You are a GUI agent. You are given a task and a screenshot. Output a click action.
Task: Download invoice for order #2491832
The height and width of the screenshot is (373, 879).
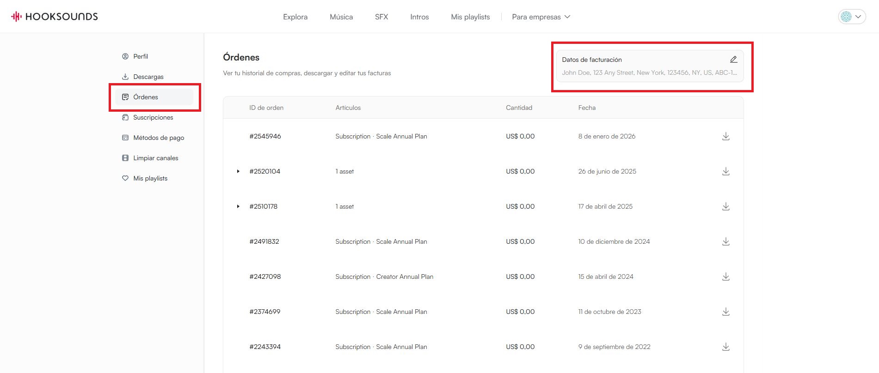(725, 241)
